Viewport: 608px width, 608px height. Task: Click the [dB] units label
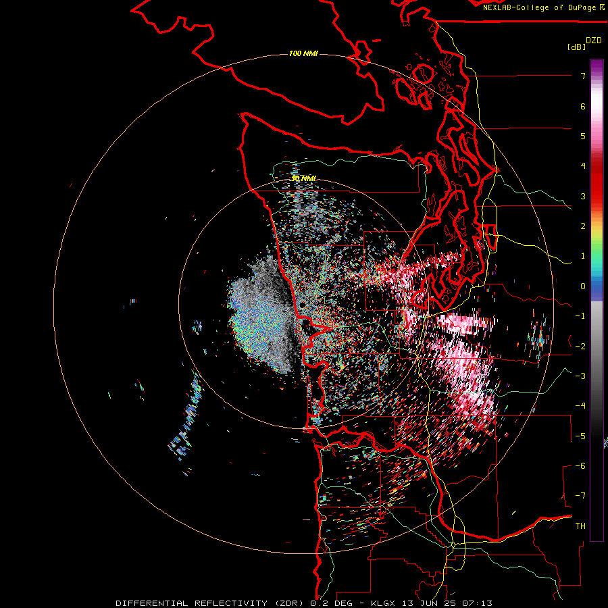click(576, 47)
